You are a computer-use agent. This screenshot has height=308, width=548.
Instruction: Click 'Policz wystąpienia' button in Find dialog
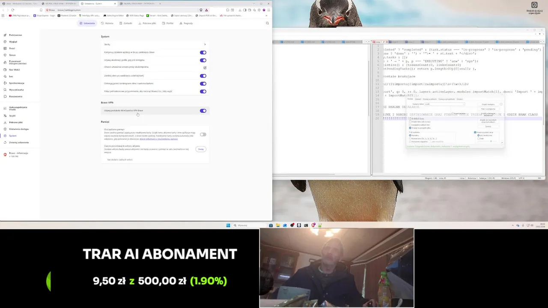click(488, 109)
